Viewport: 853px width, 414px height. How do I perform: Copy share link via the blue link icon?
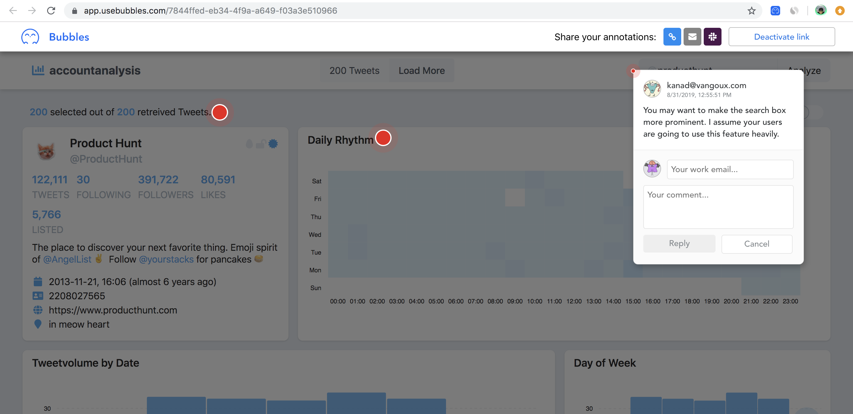coord(672,37)
